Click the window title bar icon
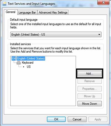The image size is (111, 126). click(4, 4)
